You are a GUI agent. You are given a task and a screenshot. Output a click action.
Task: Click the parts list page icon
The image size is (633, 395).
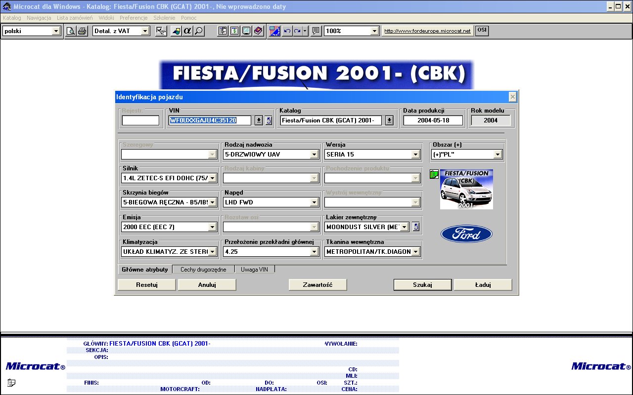[223, 31]
